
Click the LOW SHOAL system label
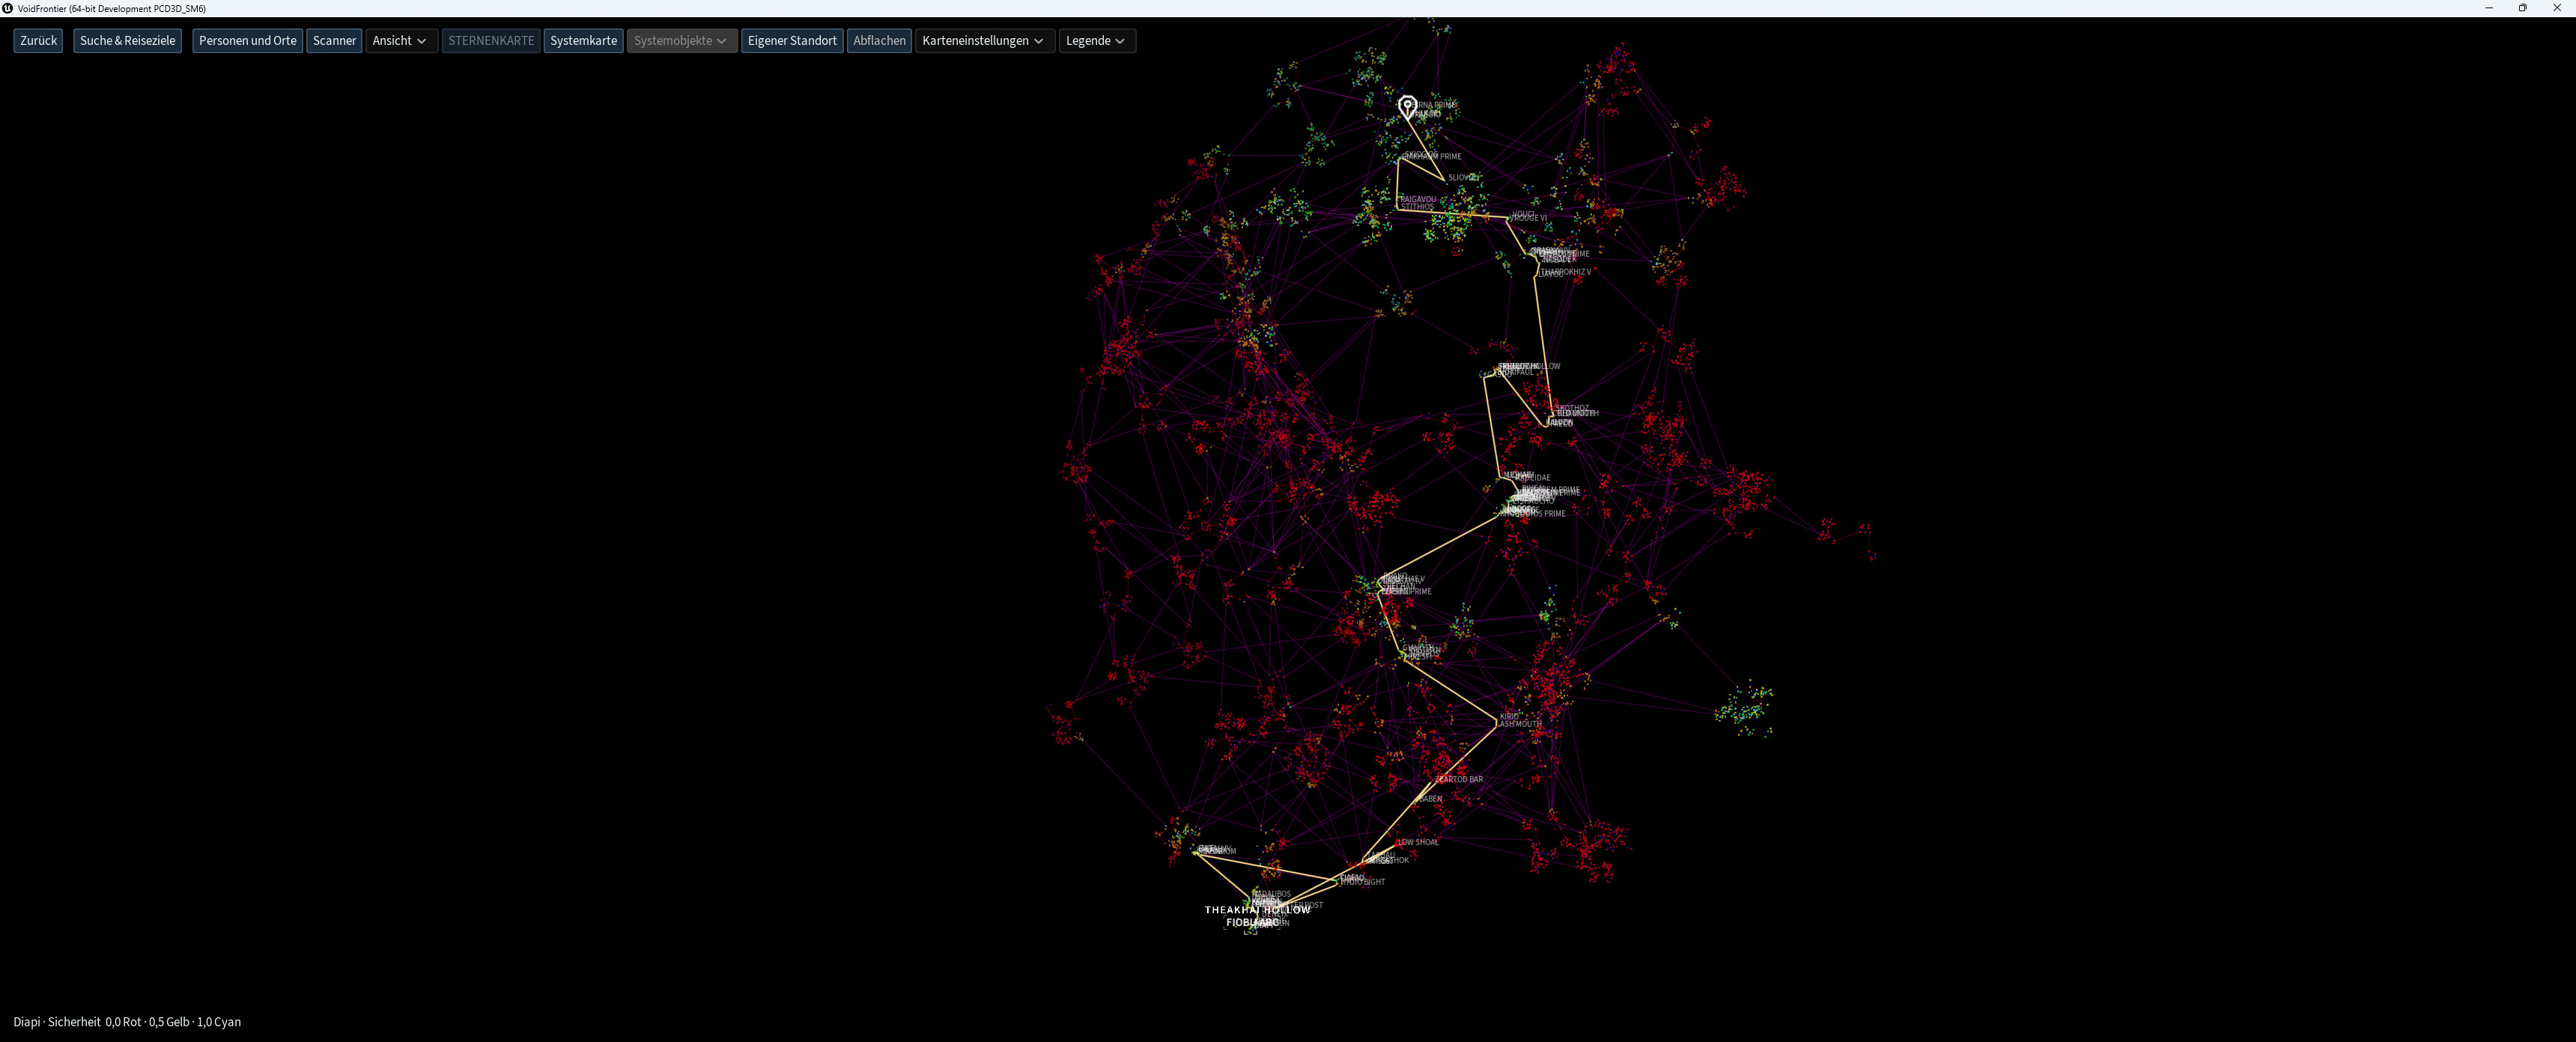coord(1418,842)
